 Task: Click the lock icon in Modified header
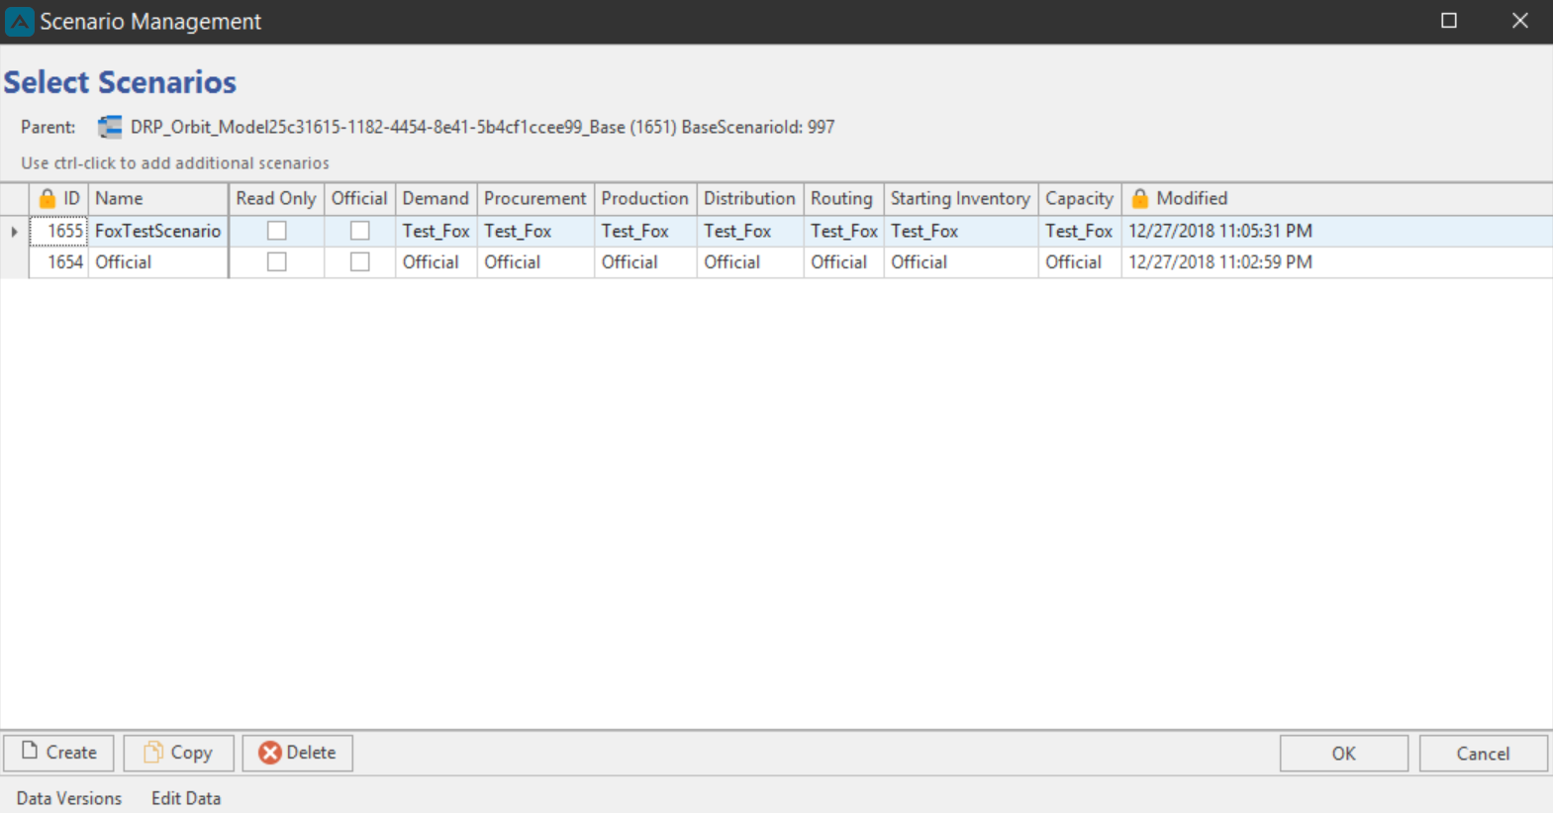tap(1139, 198)
